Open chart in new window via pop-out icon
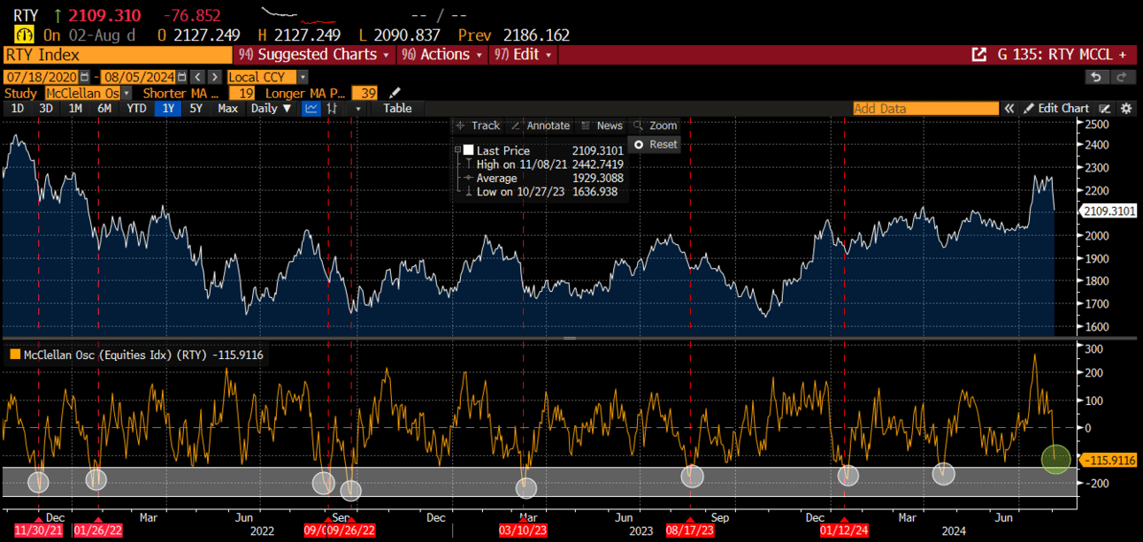 coord(978,55)
